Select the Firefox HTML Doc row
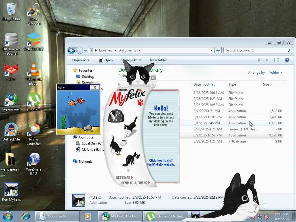This screenshot has width=296, height=222. point(231,129)
